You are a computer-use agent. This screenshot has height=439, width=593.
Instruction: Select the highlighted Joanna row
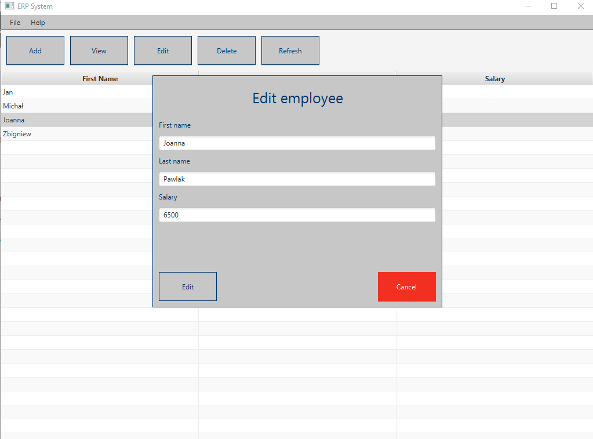click(x=75, y=119)
